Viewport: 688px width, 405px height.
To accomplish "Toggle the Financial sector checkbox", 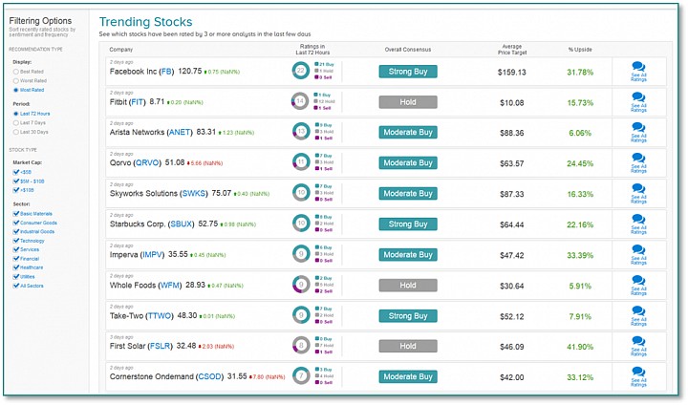I will click(16, 259).
